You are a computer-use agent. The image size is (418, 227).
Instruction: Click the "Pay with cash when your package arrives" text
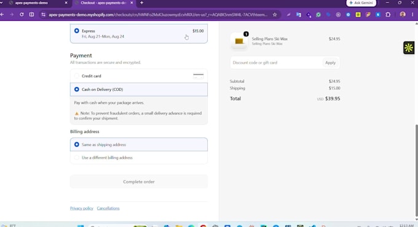pos(109,102)
